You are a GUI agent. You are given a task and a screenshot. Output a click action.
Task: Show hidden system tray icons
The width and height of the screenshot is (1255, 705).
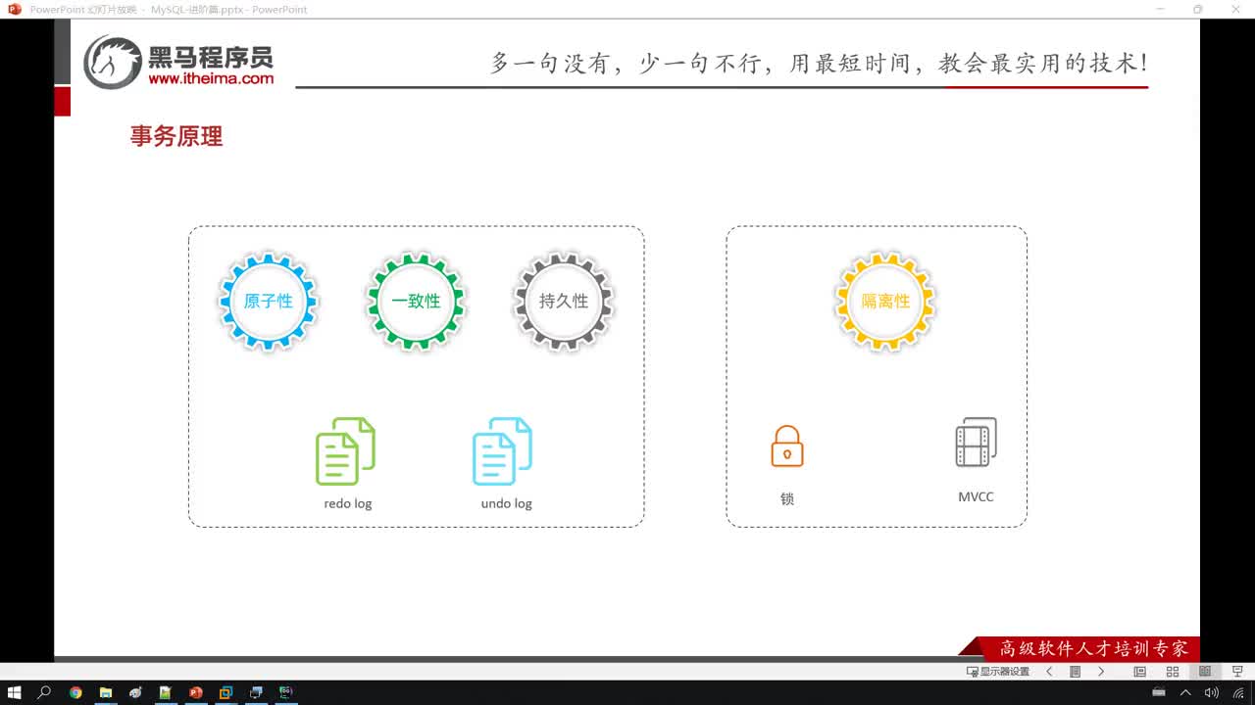click(x=1185, y=692)
